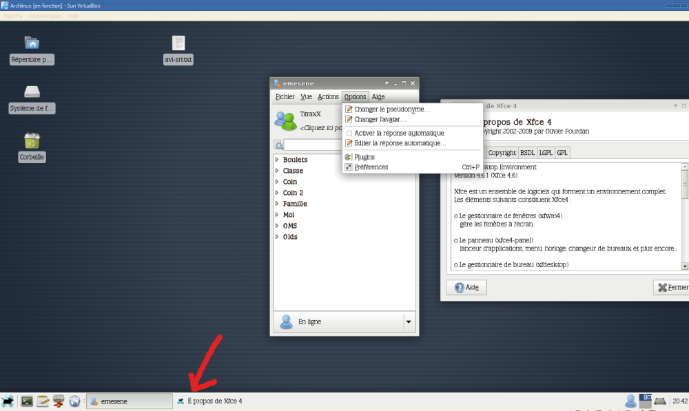Switch to the GPL license tab
The width and height of the screenshot is (689, 411).
562,152
